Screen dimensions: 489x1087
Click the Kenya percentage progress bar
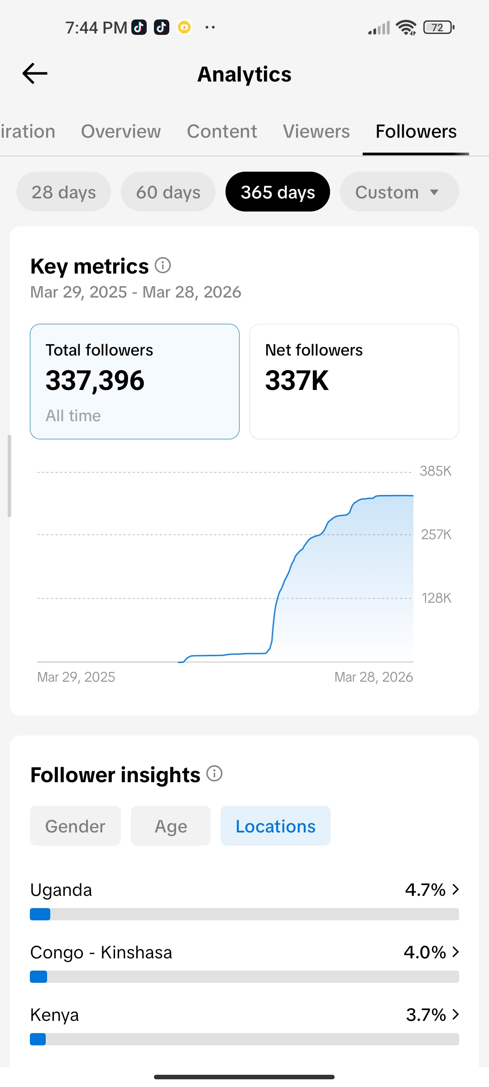(244, 1039)
